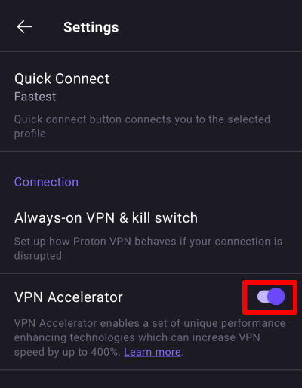Go back using the left arrow icon
This screenshot has width=302, height=388.
point(24,26)
